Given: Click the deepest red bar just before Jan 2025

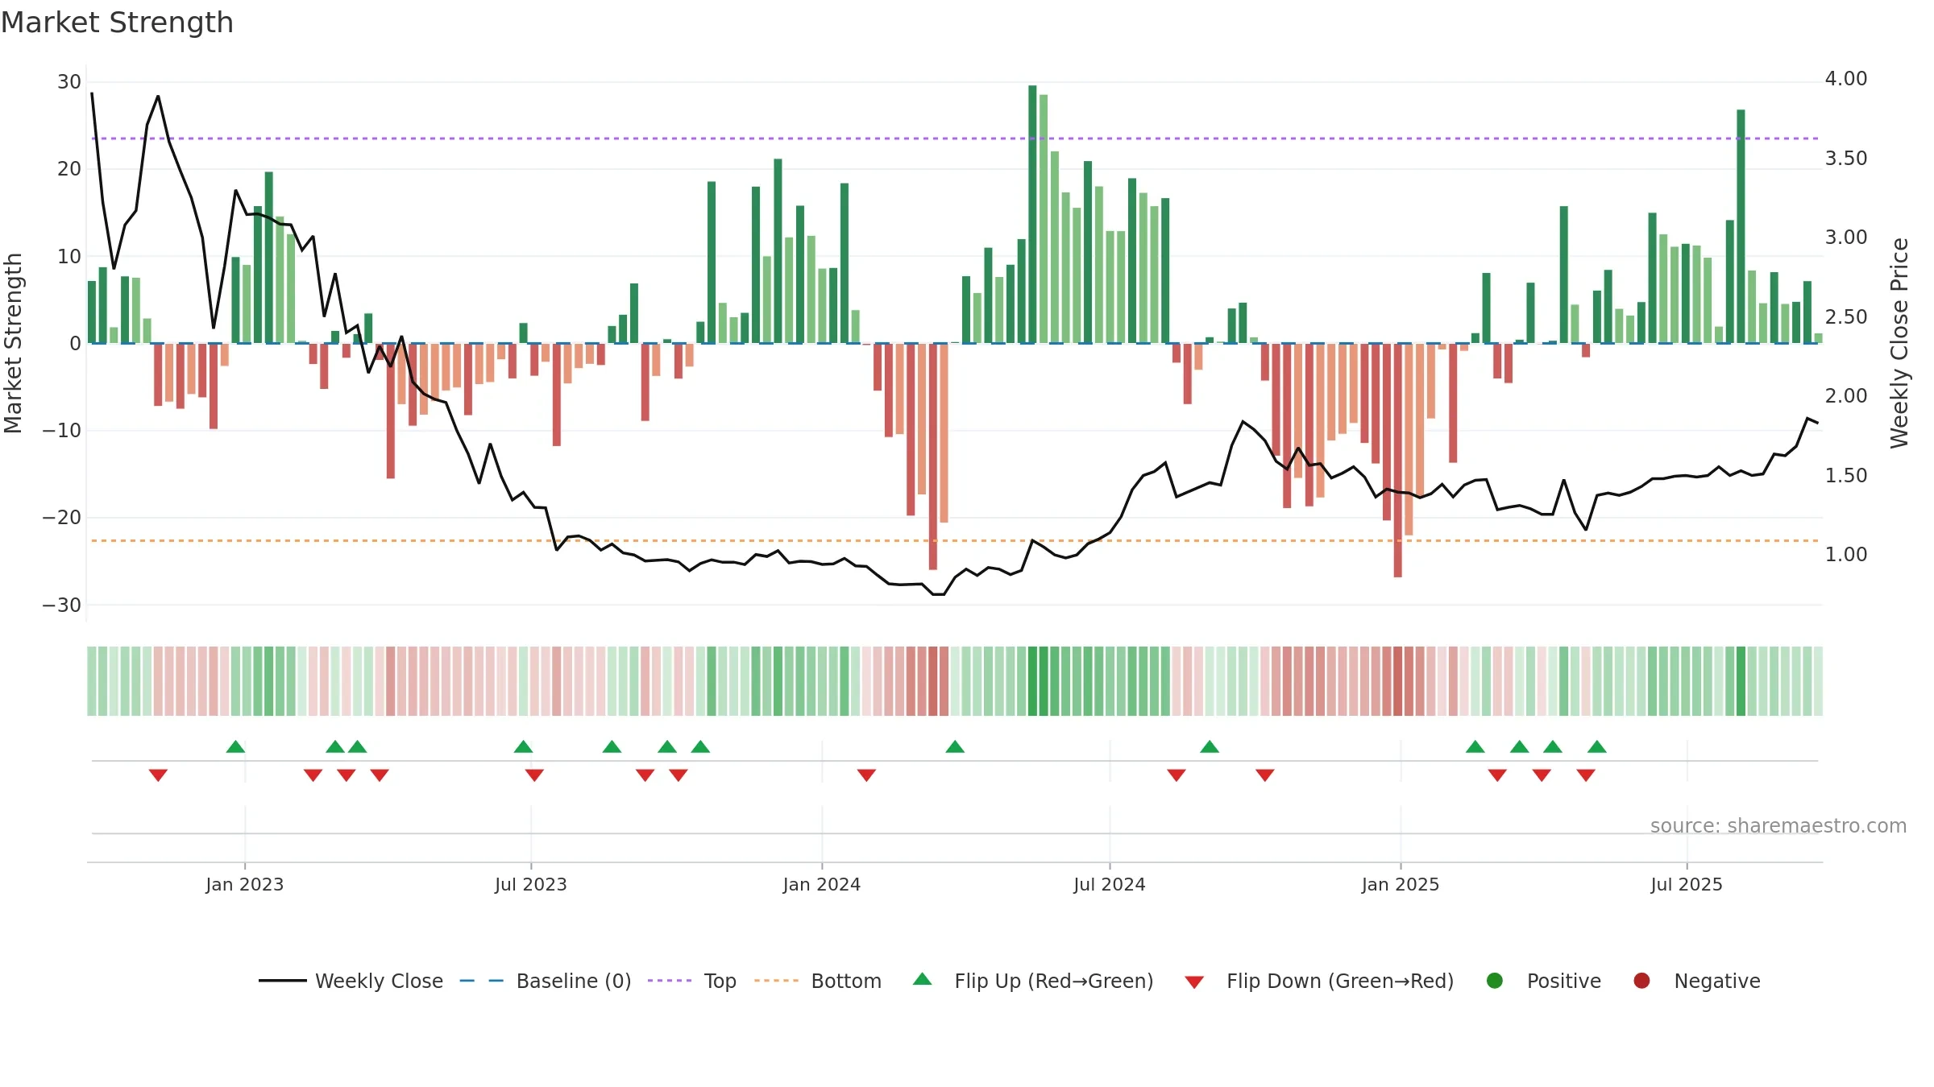Looking at the screenshot, I should pos(1397,460).
